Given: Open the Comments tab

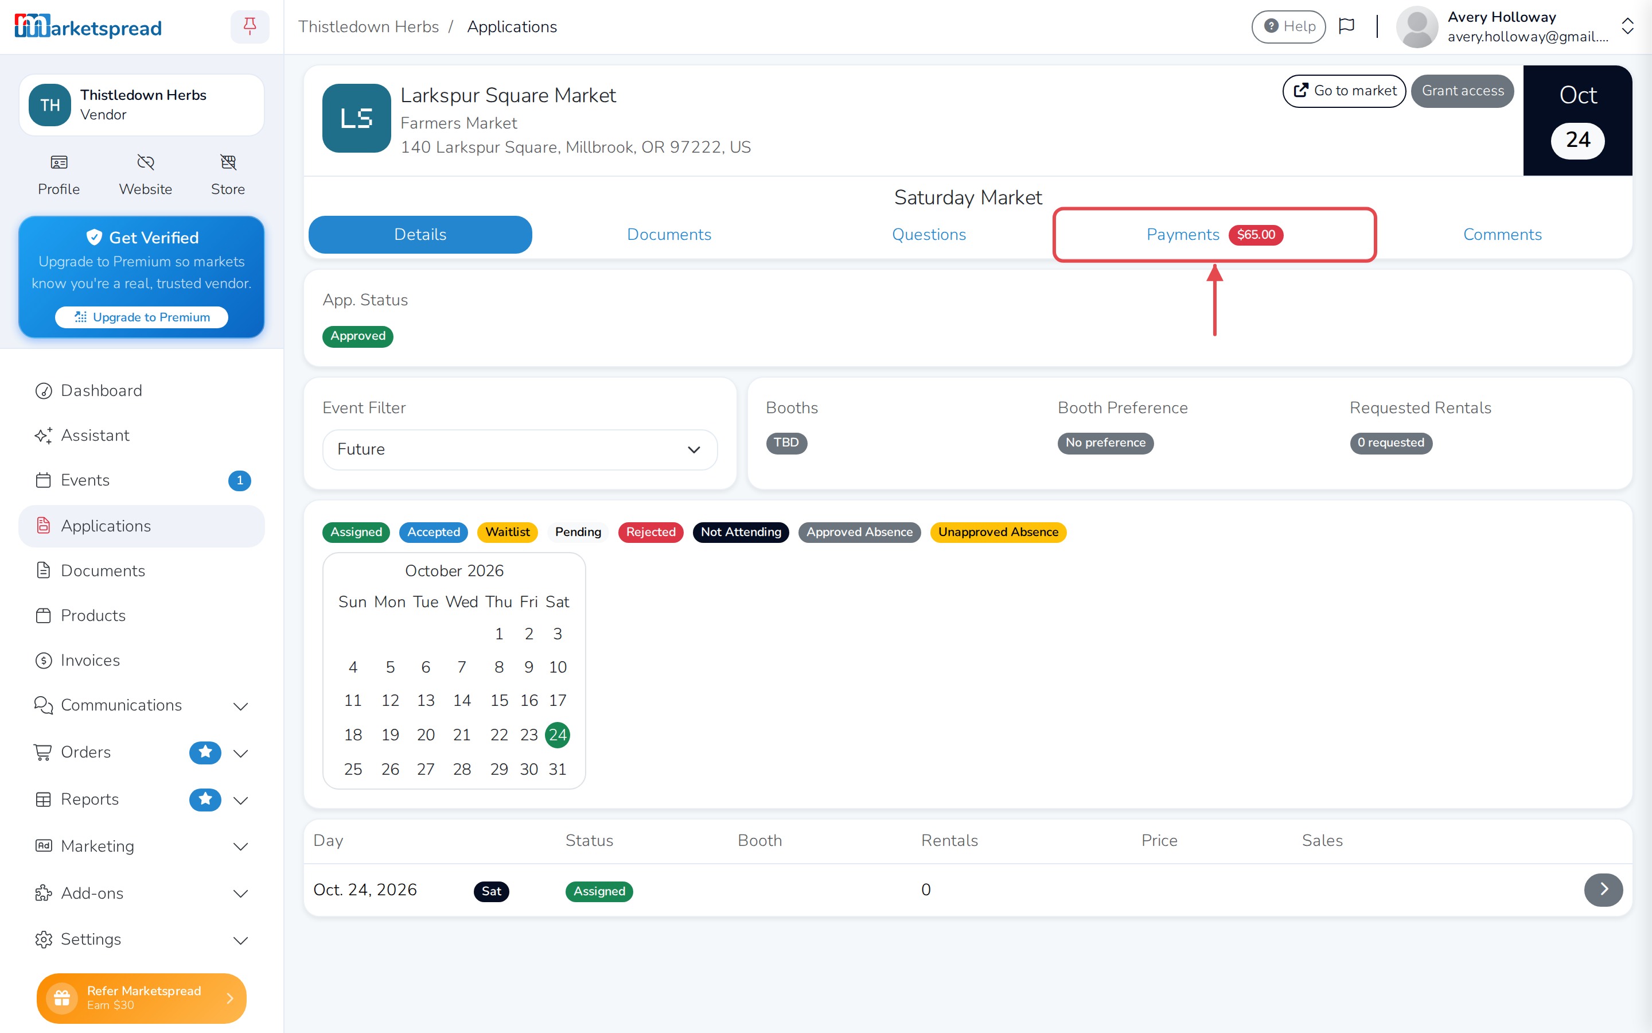Looking at the screenshot, I should pyautogui.click(x=1502, y=234).
